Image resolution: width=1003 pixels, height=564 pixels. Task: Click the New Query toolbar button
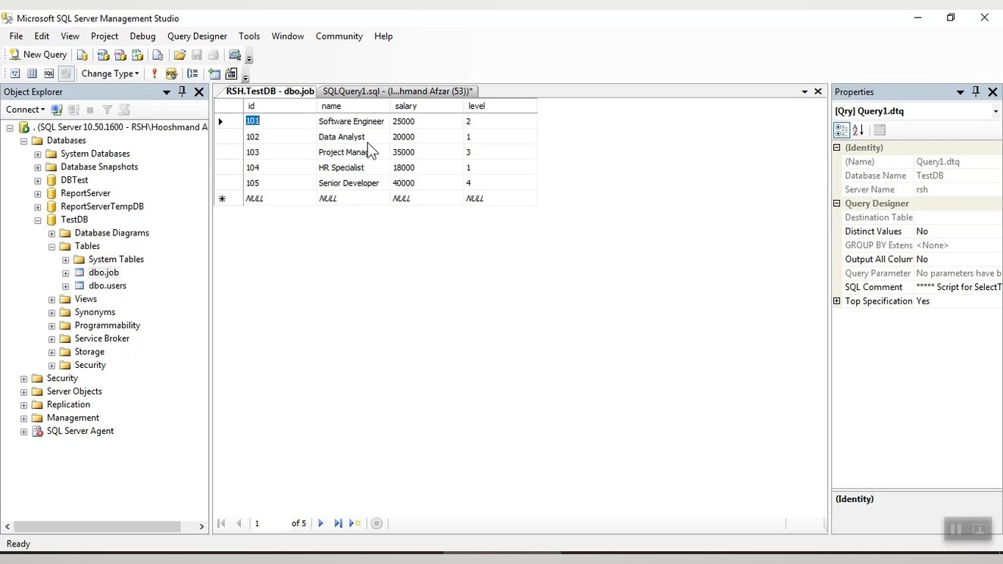point(38,55)
